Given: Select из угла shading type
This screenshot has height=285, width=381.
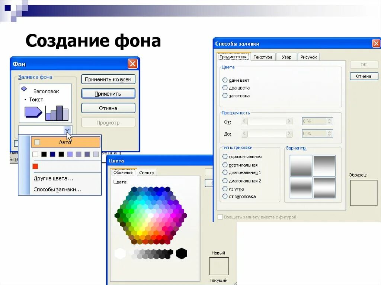Looking at the screenshot, I should 225,189.
